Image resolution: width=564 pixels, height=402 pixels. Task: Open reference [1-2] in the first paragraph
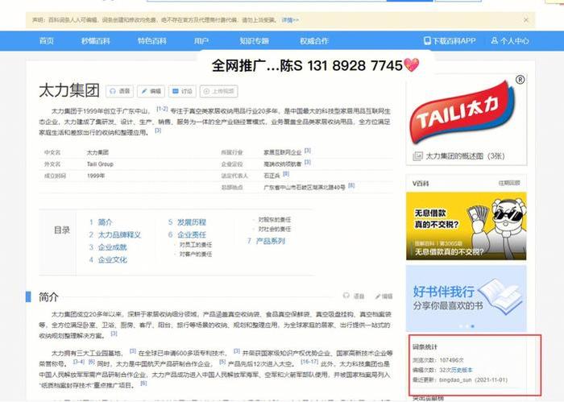[162, 109]
